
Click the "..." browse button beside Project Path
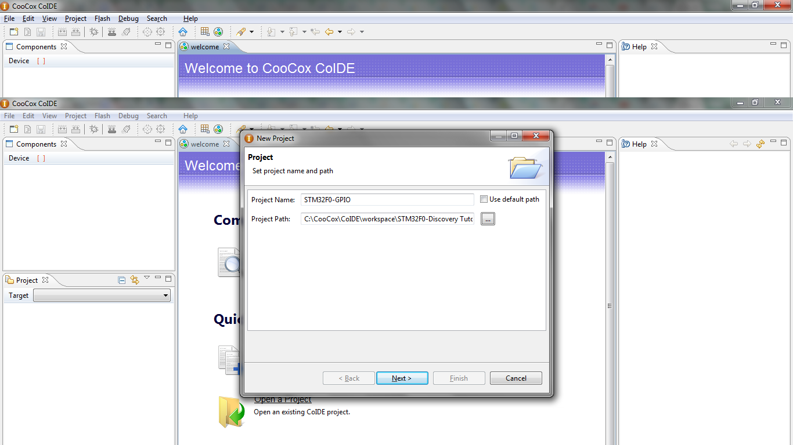coord(488,219)
